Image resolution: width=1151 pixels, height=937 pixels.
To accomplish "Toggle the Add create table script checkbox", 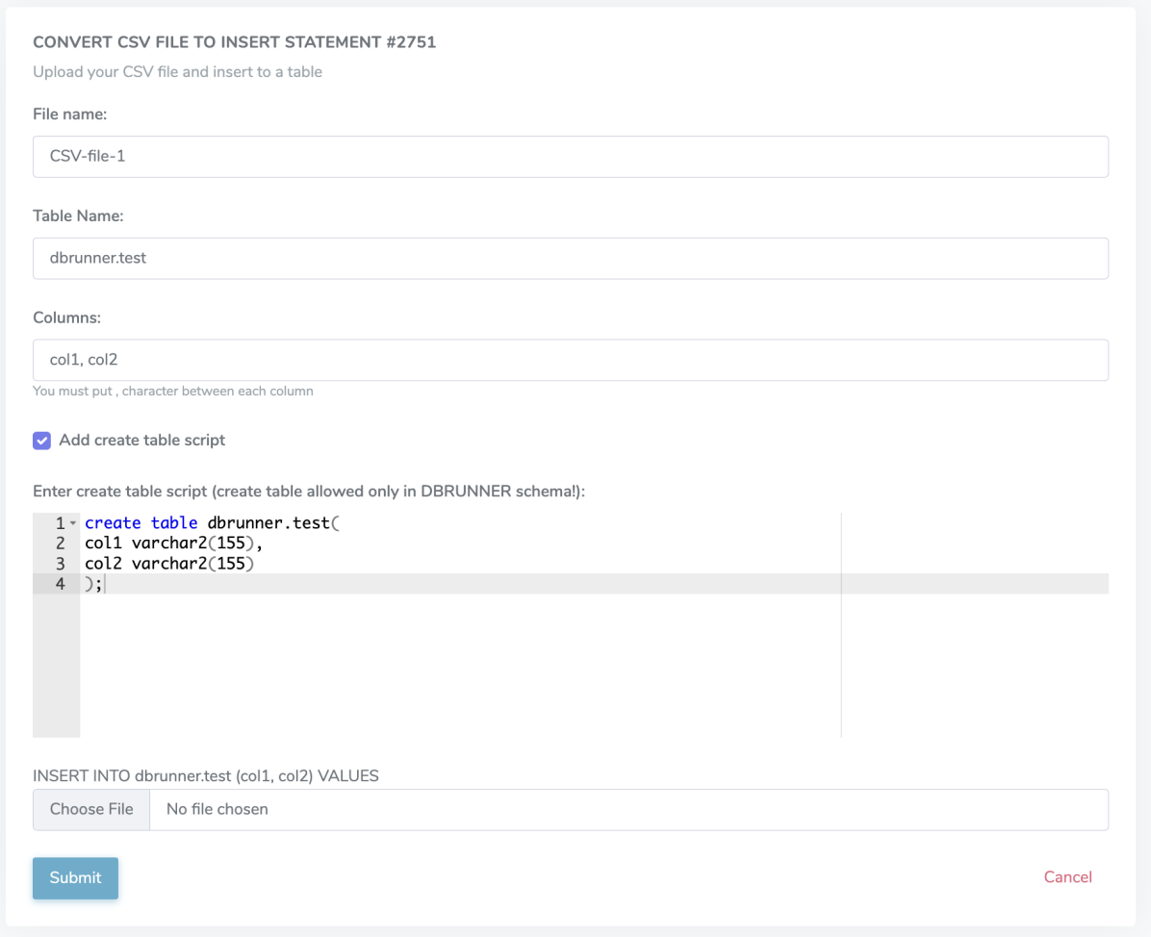I will click(x=41, y=441).
